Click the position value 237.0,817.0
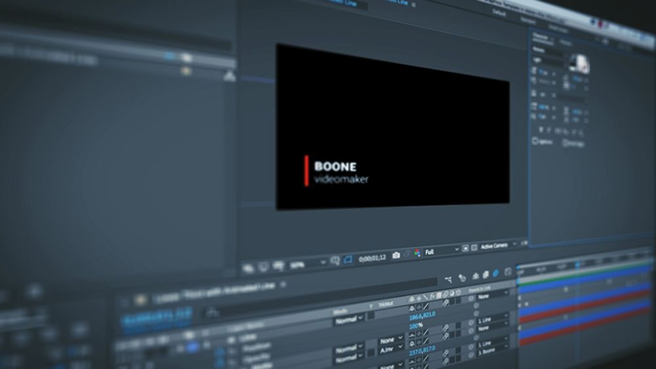 click(422, 349)
